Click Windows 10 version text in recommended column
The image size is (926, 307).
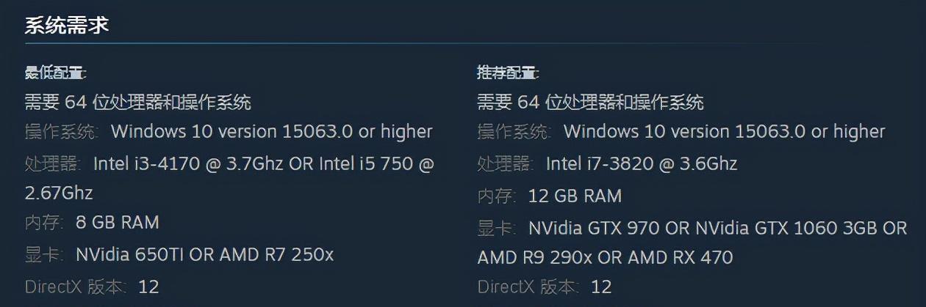coord(725,132)
